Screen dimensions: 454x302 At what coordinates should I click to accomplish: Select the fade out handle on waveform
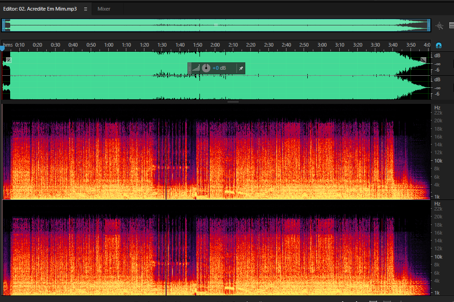tap(423, 60)
